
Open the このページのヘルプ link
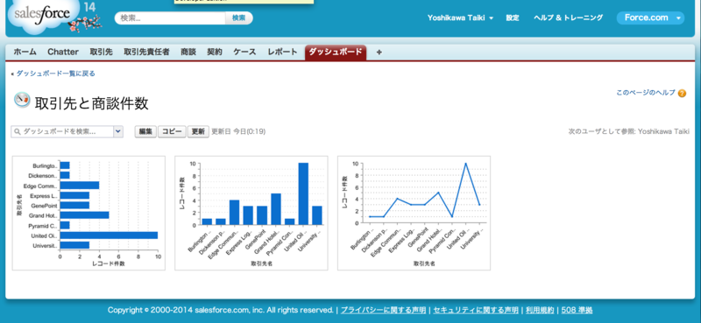(x=646, y=93)
